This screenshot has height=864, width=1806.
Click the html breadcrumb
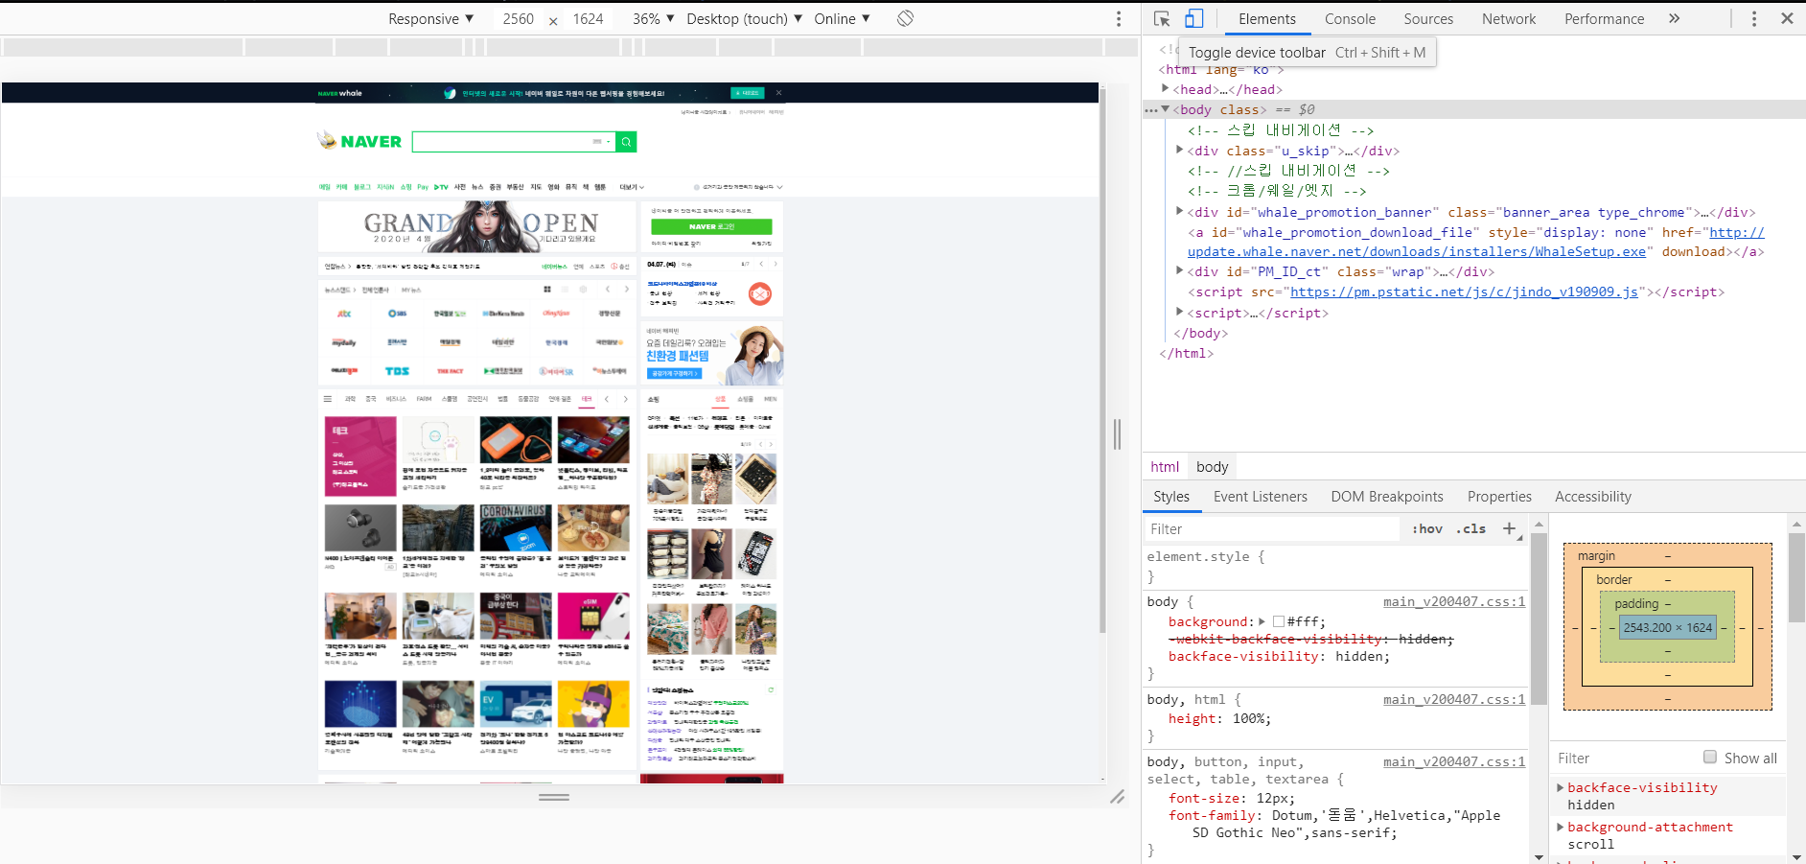(1165, 467)
